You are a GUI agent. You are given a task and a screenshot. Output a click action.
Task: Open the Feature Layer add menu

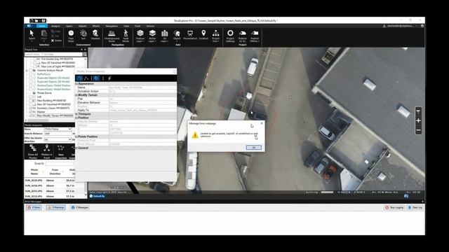140,36
